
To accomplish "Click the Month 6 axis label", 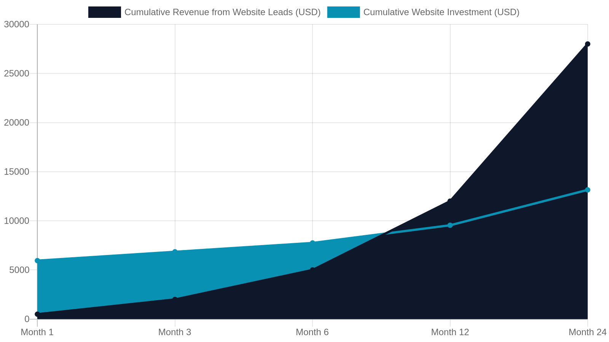I will tap(312, 332).
